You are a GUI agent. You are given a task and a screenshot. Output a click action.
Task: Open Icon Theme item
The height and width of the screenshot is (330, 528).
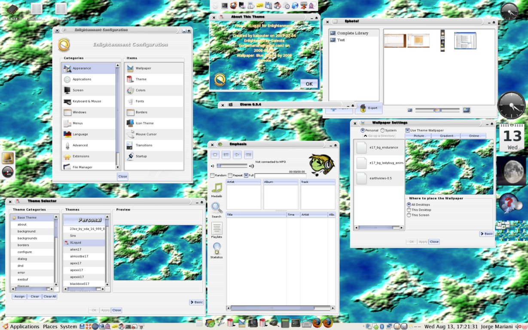tap(154, 123)
